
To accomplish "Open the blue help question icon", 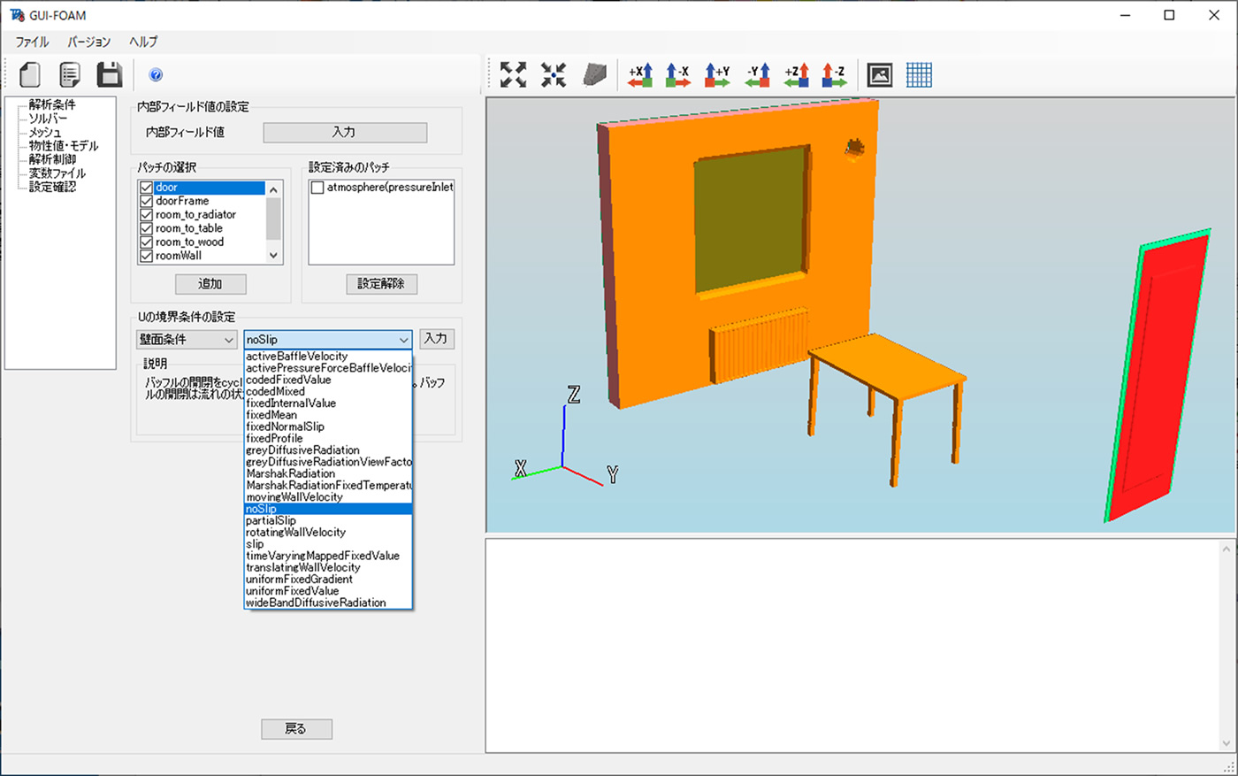I will coord(156,75).
